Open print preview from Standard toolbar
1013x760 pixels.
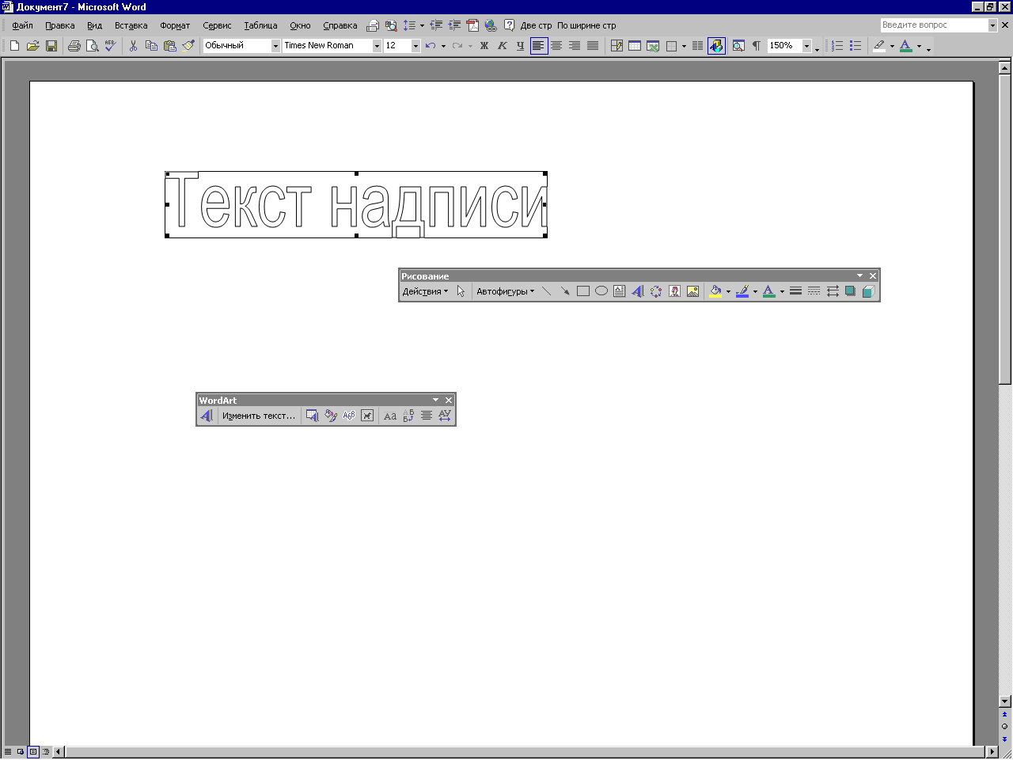(x=93, y=46)
